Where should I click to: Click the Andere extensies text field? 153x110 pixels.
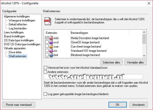93,77
